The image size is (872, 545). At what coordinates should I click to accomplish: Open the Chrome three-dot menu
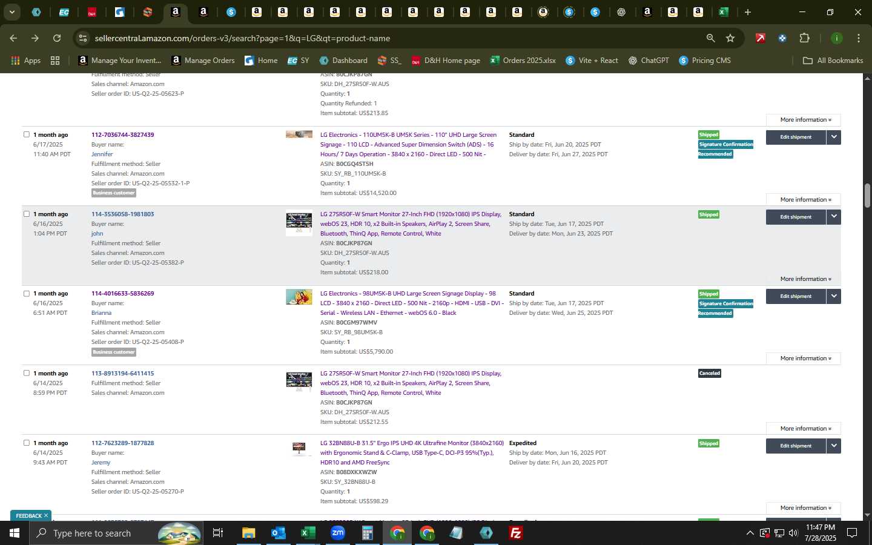pyautogui.click(x=858, y=38)
